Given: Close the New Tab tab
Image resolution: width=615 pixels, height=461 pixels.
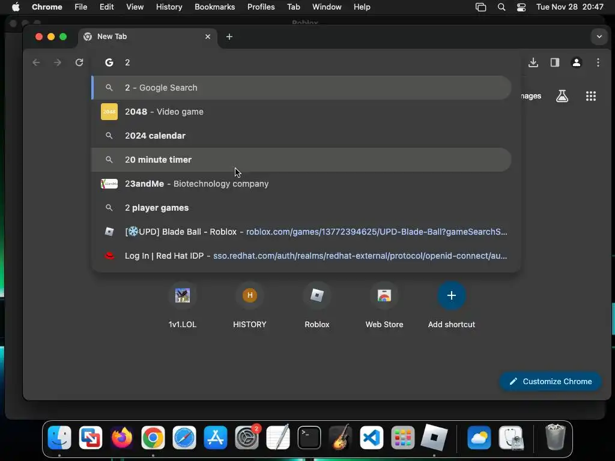Looking at the screenshot, I should pos(208,37).
